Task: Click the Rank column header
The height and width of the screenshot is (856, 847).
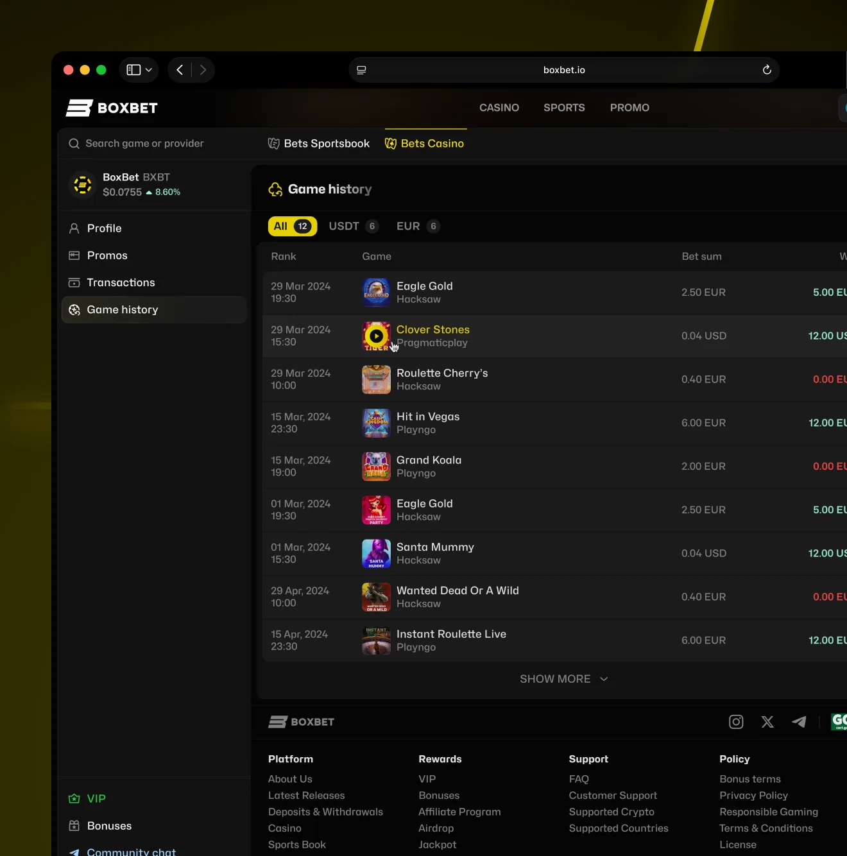Action: [x=284, y=257]
